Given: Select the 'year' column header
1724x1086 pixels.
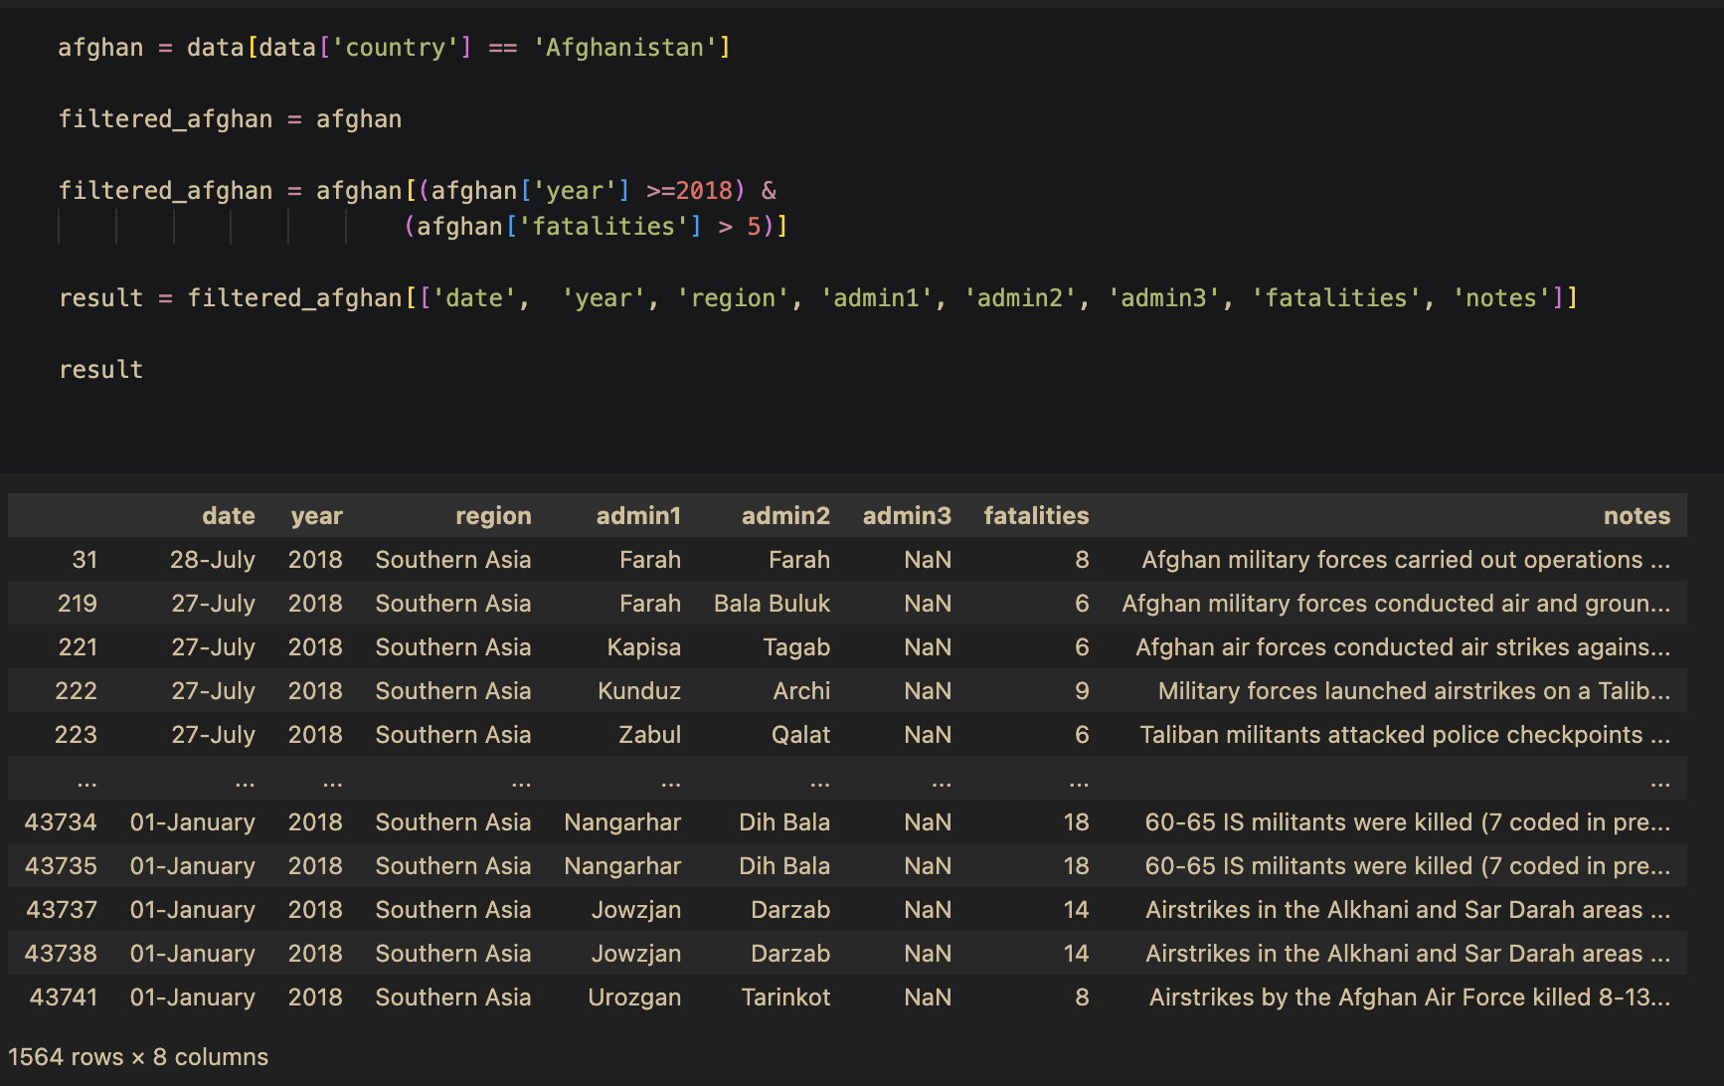Looking at the screenshot, I should pyautogui.click(x=316, y=515).
